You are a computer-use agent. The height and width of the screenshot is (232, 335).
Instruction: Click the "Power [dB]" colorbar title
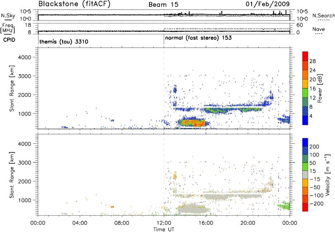320,88
